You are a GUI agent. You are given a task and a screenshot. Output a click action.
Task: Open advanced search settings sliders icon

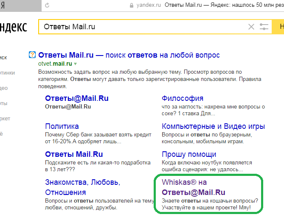coord(264,27)
